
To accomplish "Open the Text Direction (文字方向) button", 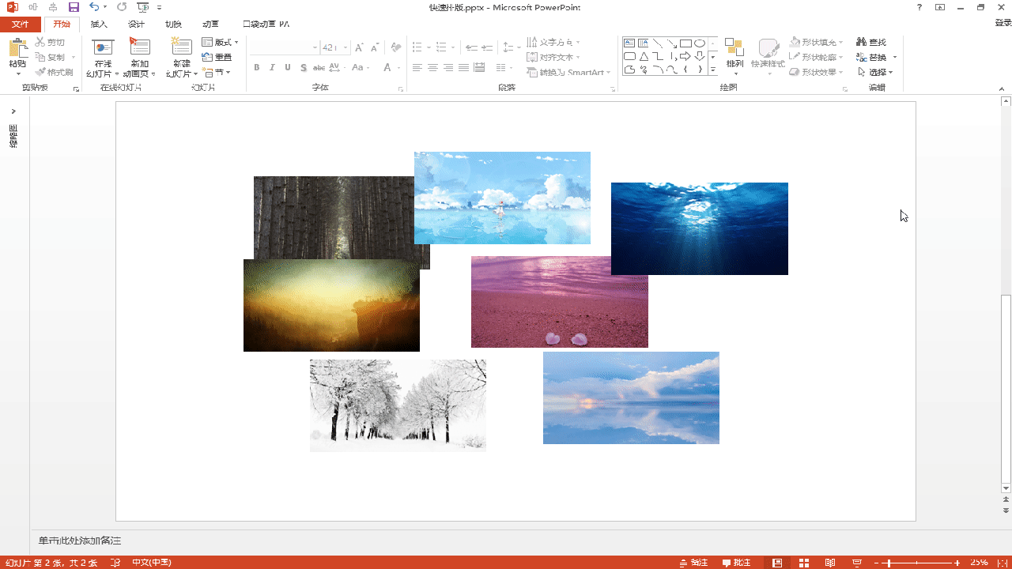I will point(553,42).
